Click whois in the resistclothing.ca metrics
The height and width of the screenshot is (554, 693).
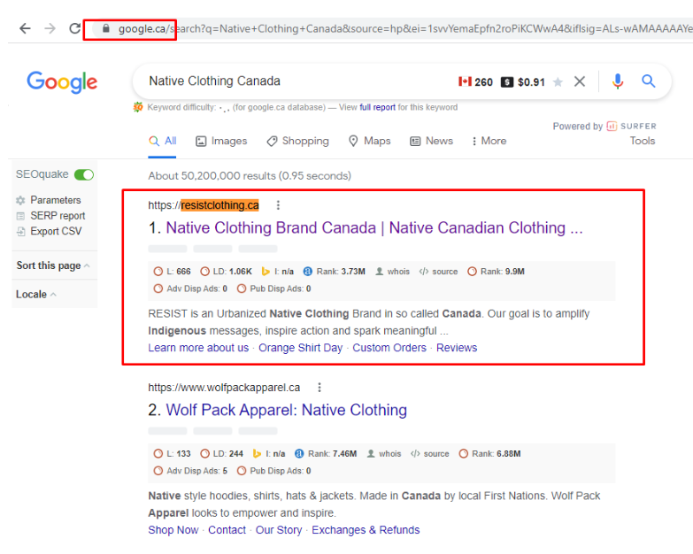click(392, 272)
